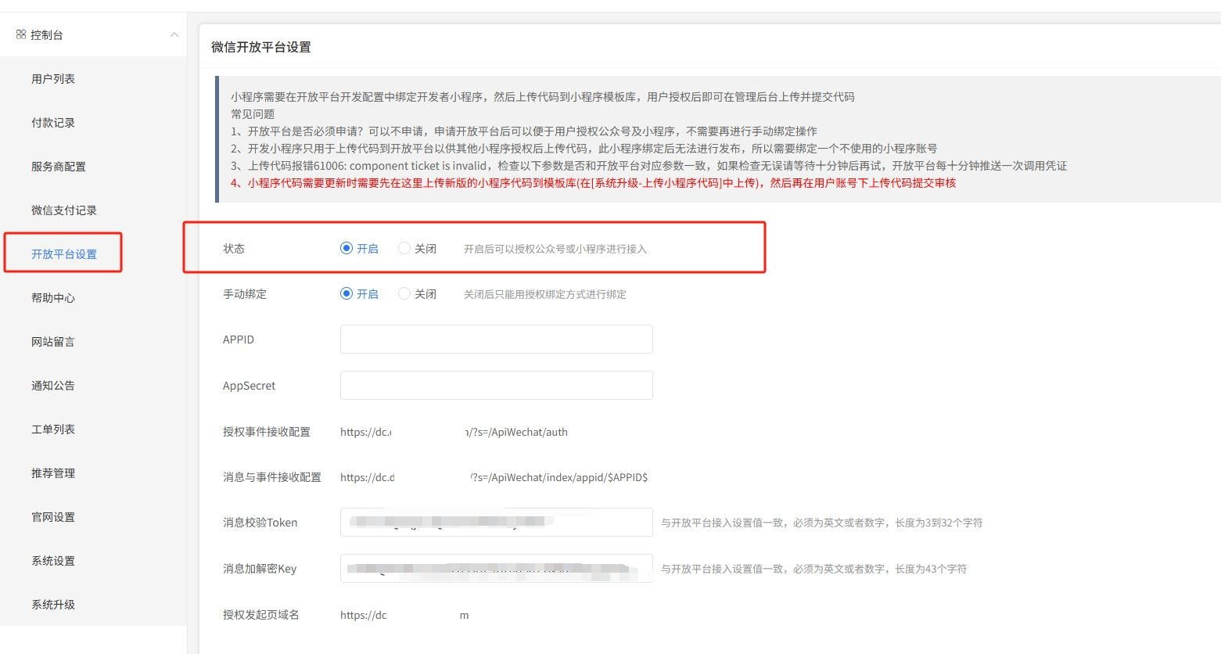Open 系统升级 page
1221x654 pixels.
53,605
